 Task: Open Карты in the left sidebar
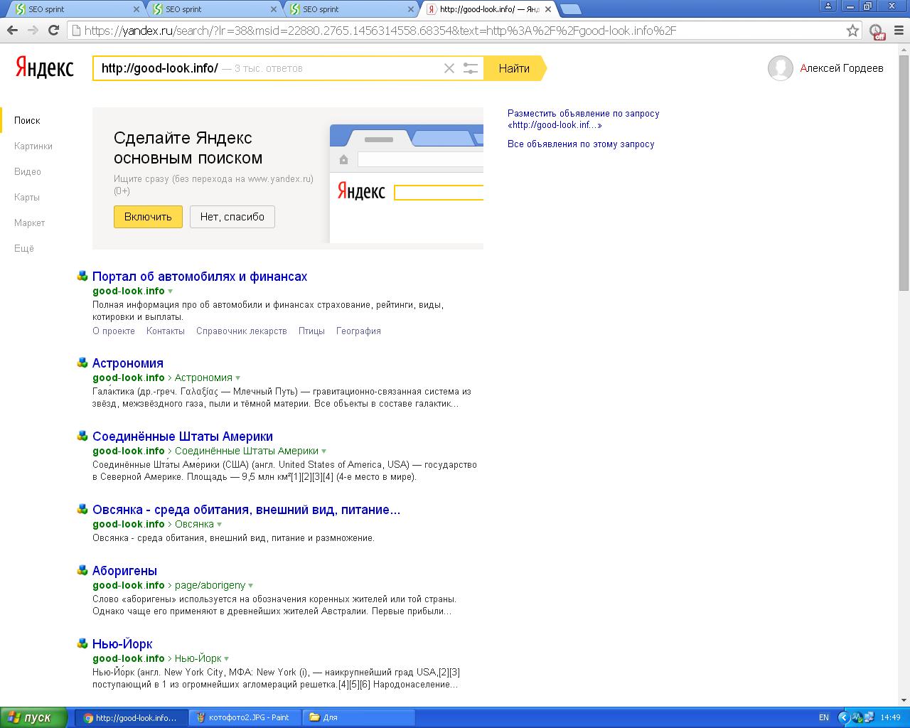pyautogui.click(x=27, y=197)
